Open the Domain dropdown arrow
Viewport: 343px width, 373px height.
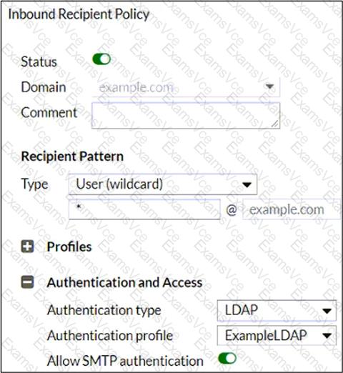click(269, 86)
